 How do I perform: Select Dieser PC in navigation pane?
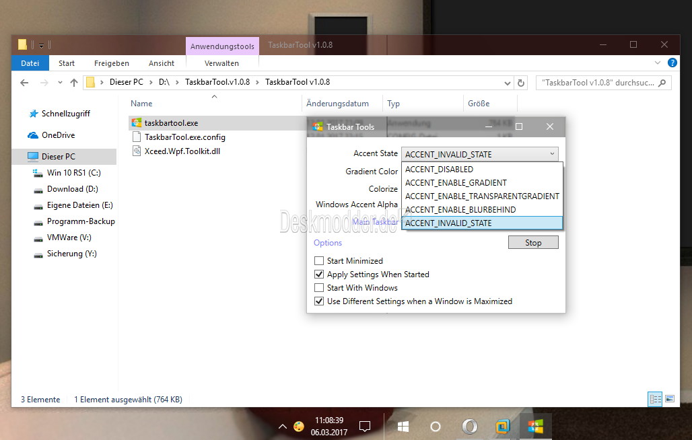(x=59, y=157)
